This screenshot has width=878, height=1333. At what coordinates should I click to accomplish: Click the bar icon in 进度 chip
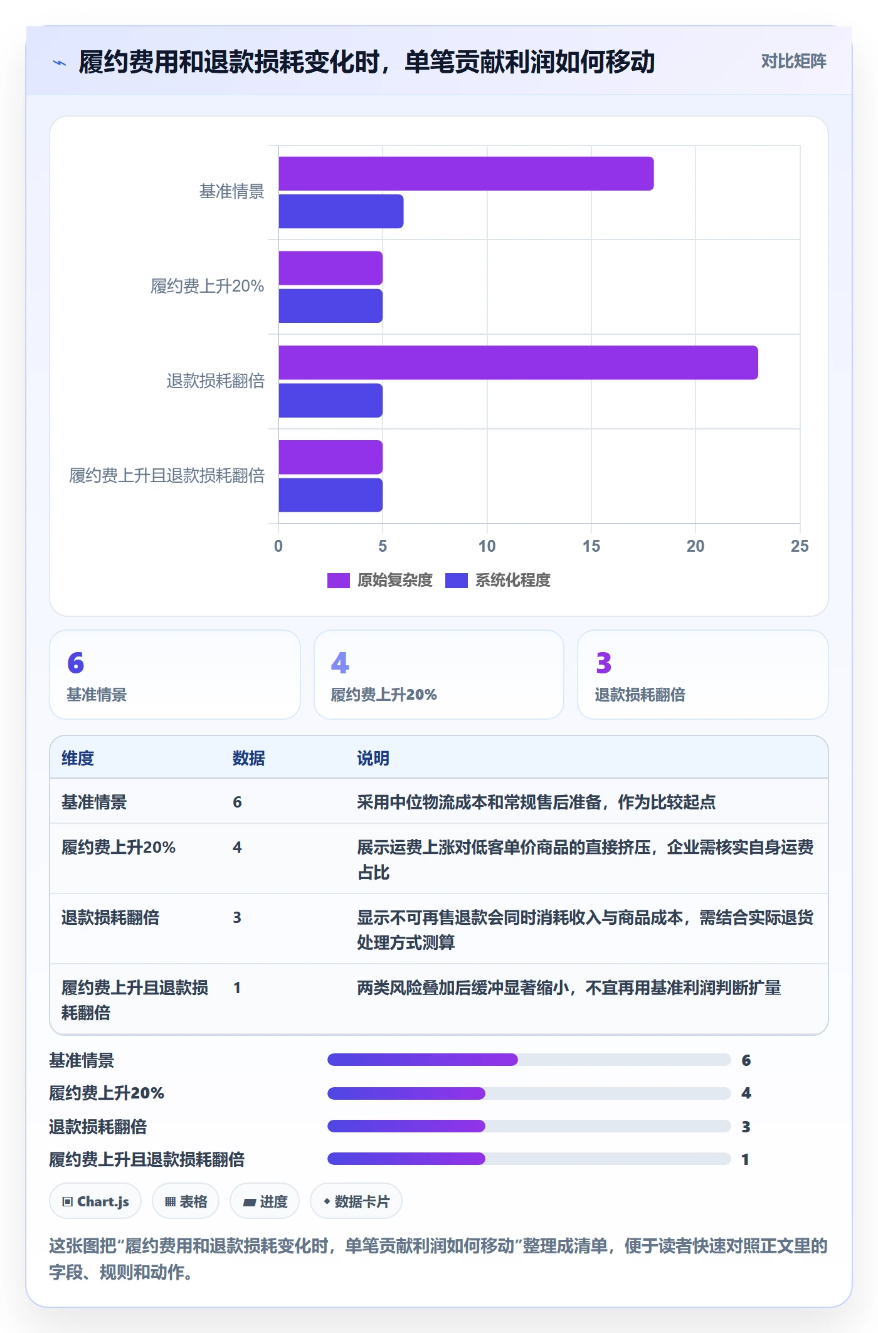tap(249, 1203)
